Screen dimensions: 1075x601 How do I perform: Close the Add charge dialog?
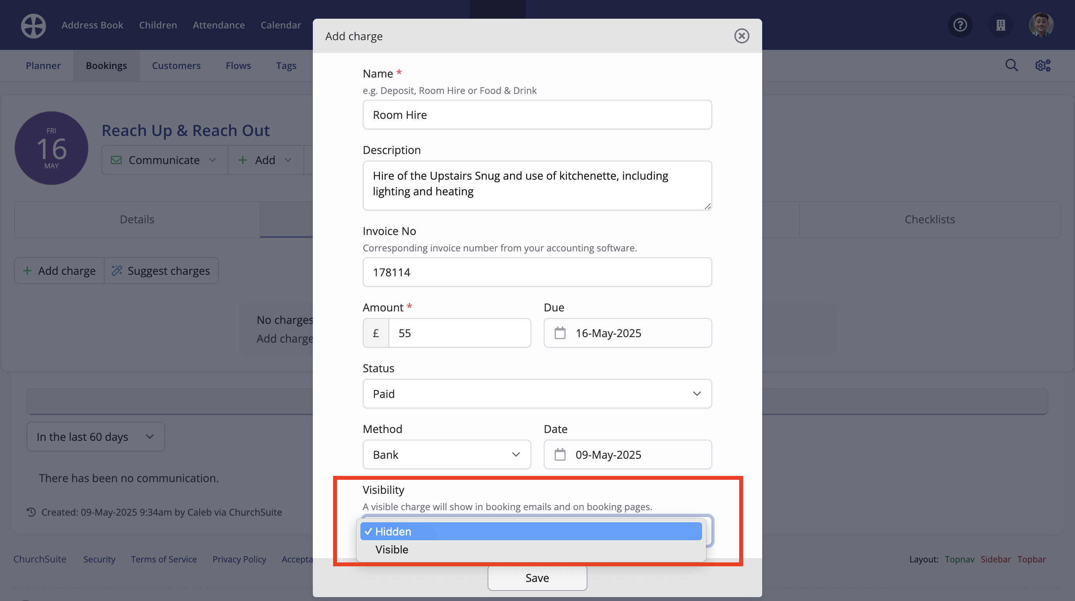point(742,36)
